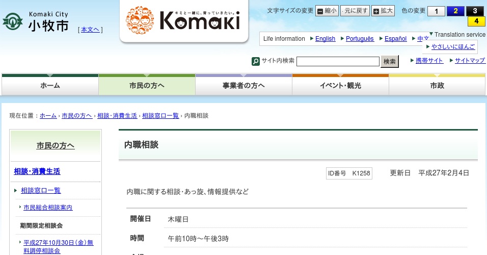The height and width of the screenshot is (255, 487).
Task: Select blue color scheme 2
Action: (x=455, y=11)
